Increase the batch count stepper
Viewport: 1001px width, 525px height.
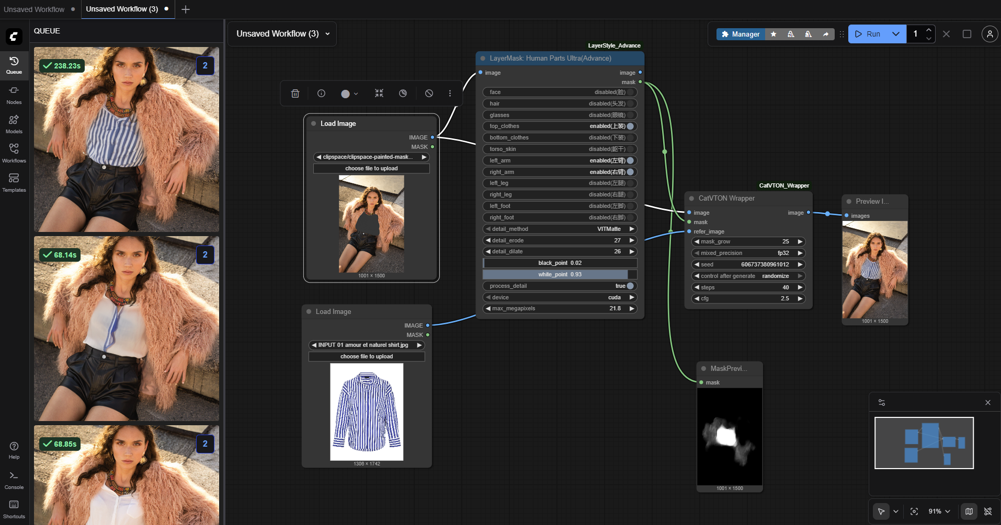[929, 30]
